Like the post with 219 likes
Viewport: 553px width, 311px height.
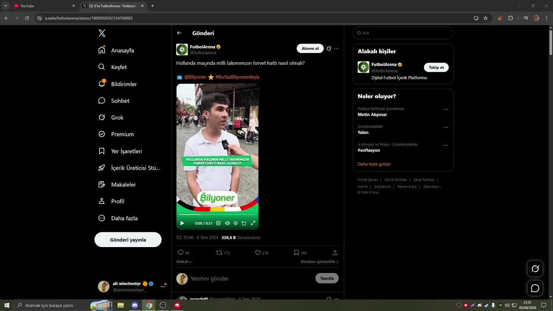257,253
